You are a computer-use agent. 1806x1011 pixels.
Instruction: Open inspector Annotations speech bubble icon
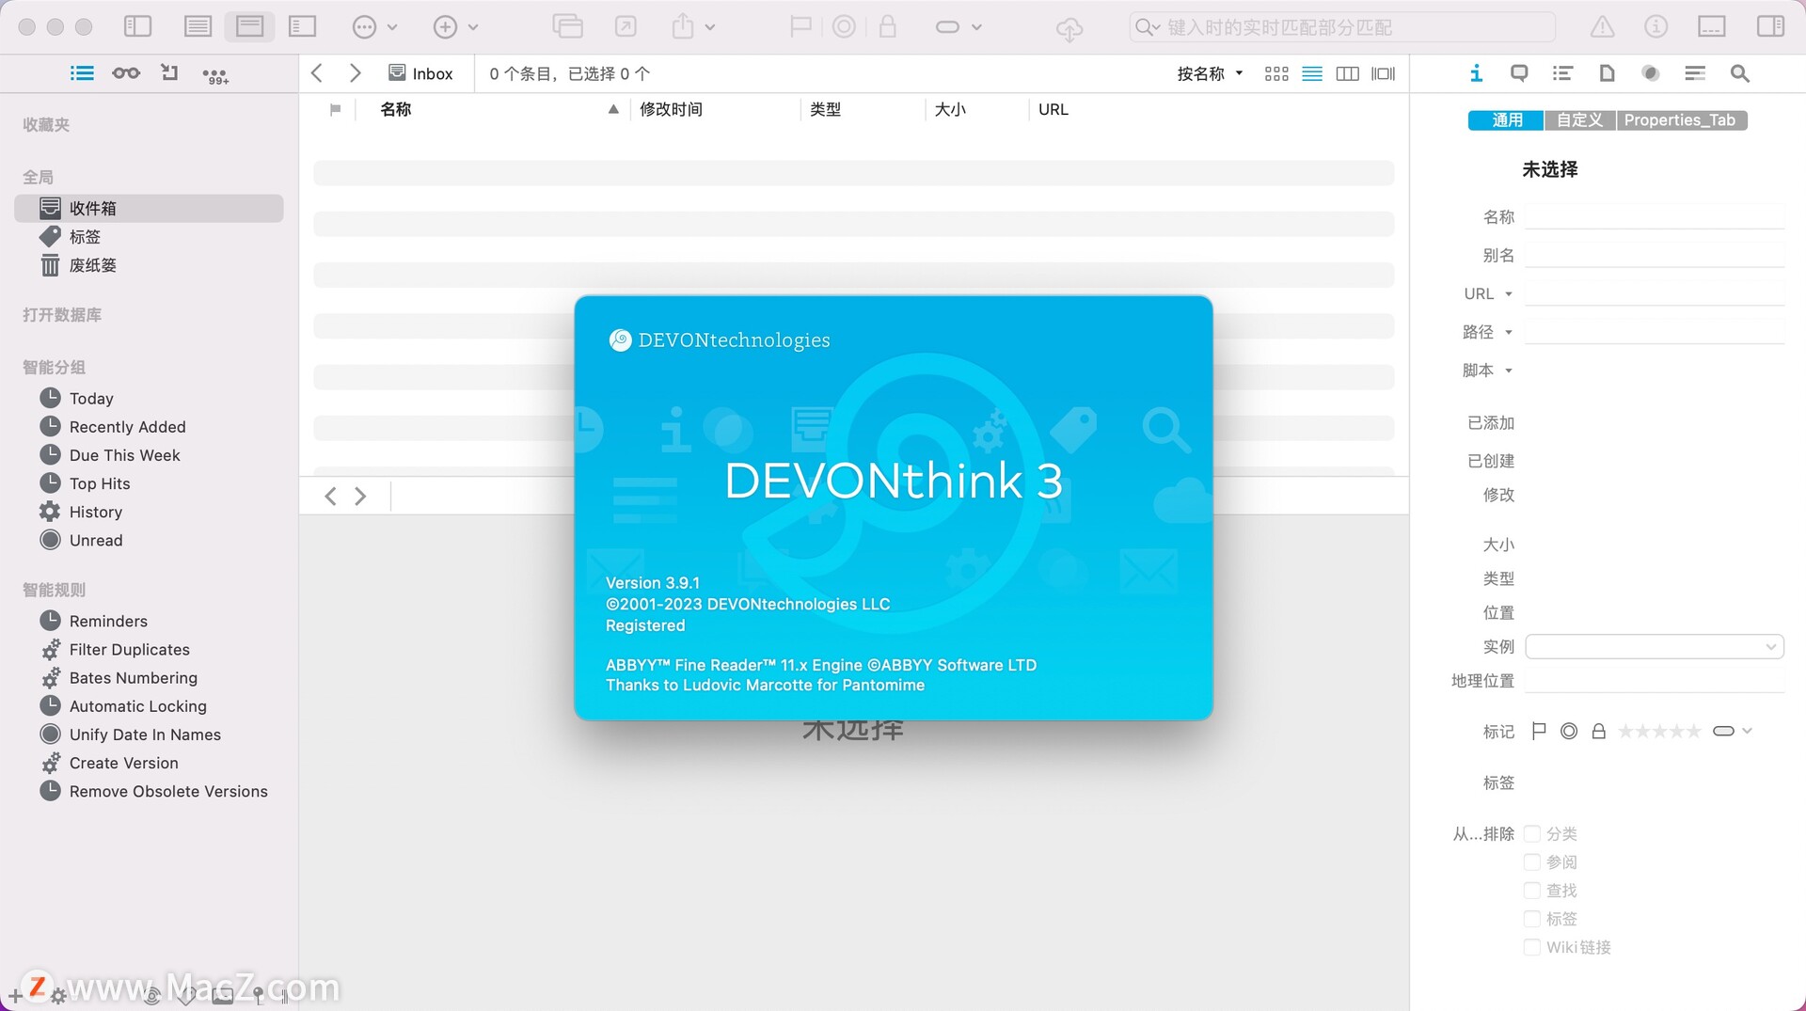click(x=1519, y=73)
